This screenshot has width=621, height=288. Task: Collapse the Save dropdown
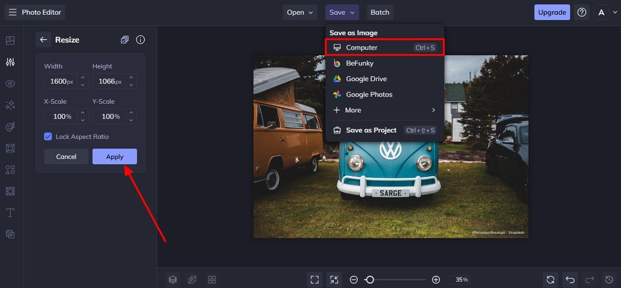click(342, 12)
